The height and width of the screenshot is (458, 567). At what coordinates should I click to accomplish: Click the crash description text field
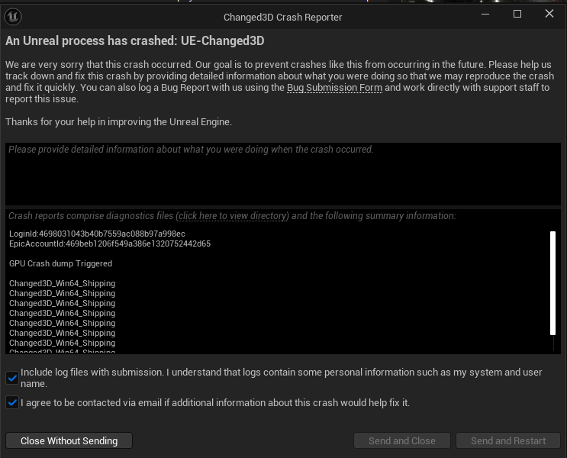(283, 176)
